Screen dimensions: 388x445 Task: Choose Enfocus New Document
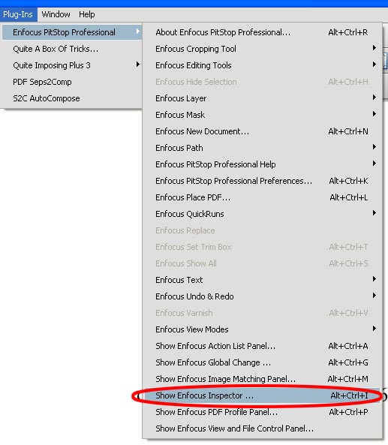[x=261, y=131]
